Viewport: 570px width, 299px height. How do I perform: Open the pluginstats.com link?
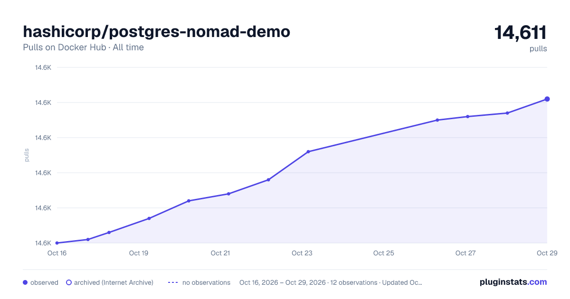(513, 282)
